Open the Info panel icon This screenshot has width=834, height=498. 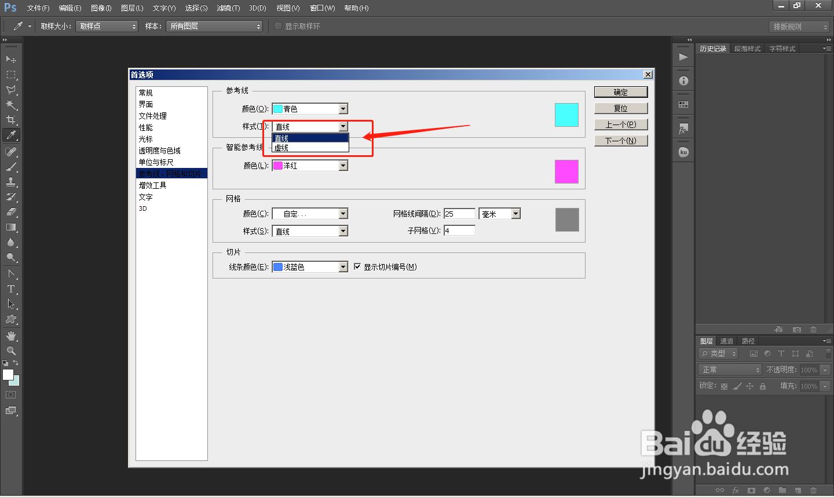[683, 80]
